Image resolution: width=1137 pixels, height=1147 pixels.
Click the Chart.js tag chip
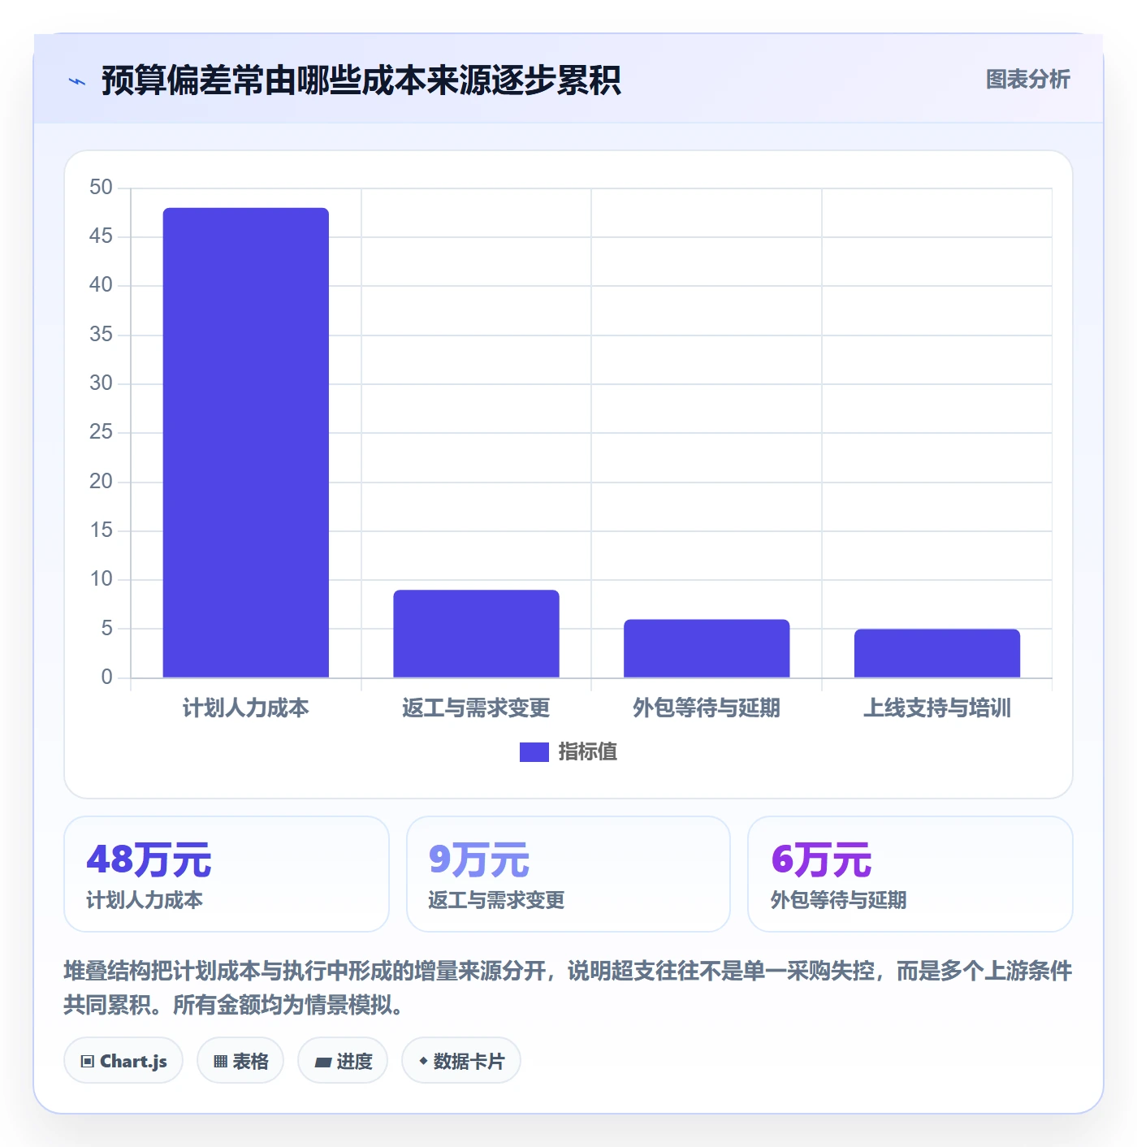tap(123, 1061)
